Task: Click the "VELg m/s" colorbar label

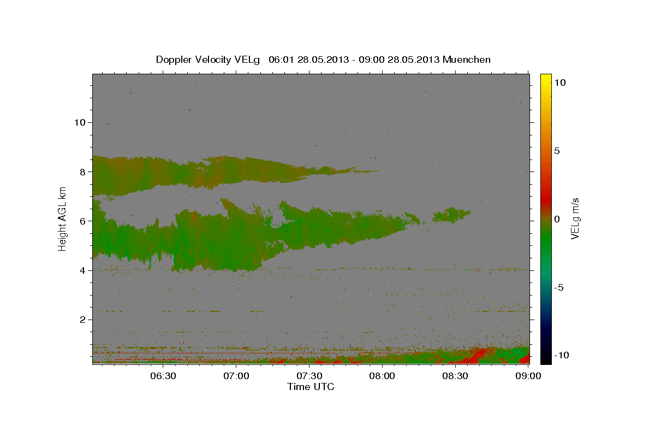Action: (x=575, y=218)
